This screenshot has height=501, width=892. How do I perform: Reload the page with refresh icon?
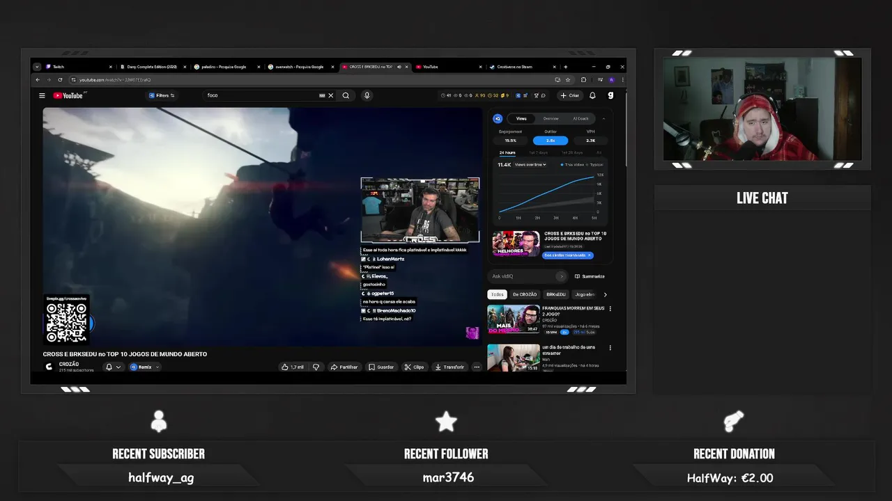[x=60, y=80]
